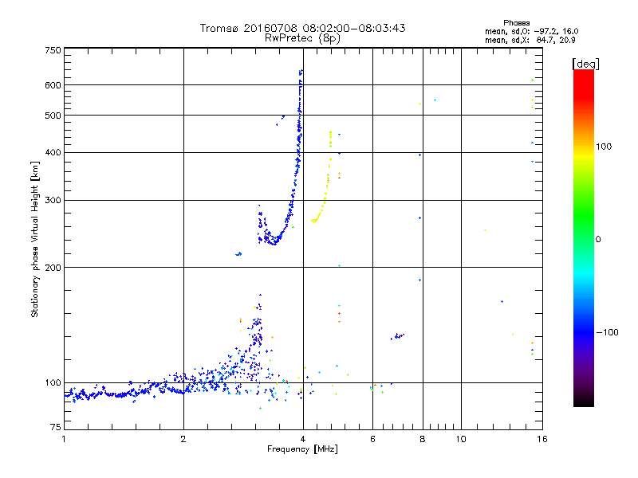Click the '[deg]' colorbar unit label

[x=585, y=64]
